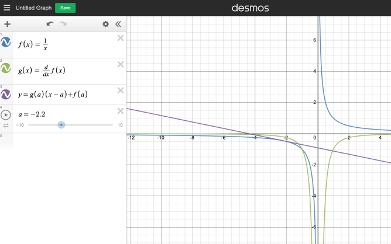Undo the last action
Screen dimensions: 391x244
tap(50, 24)
